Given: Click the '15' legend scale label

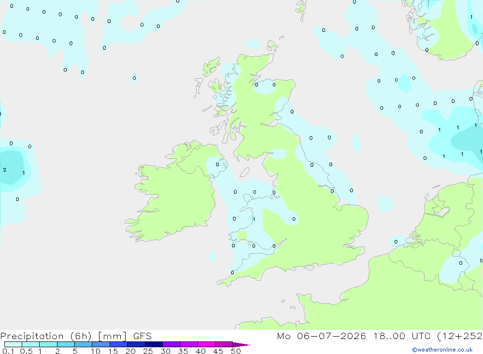Looking at the screenshot, I should coord(113,351).
